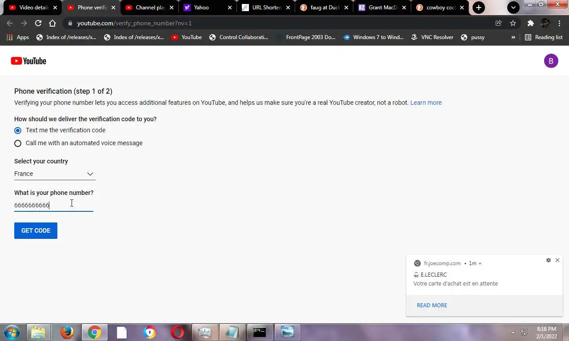Switch to the URL Shortener tab
This screenshot has height=341, width=569.
[x=265, y=8]
